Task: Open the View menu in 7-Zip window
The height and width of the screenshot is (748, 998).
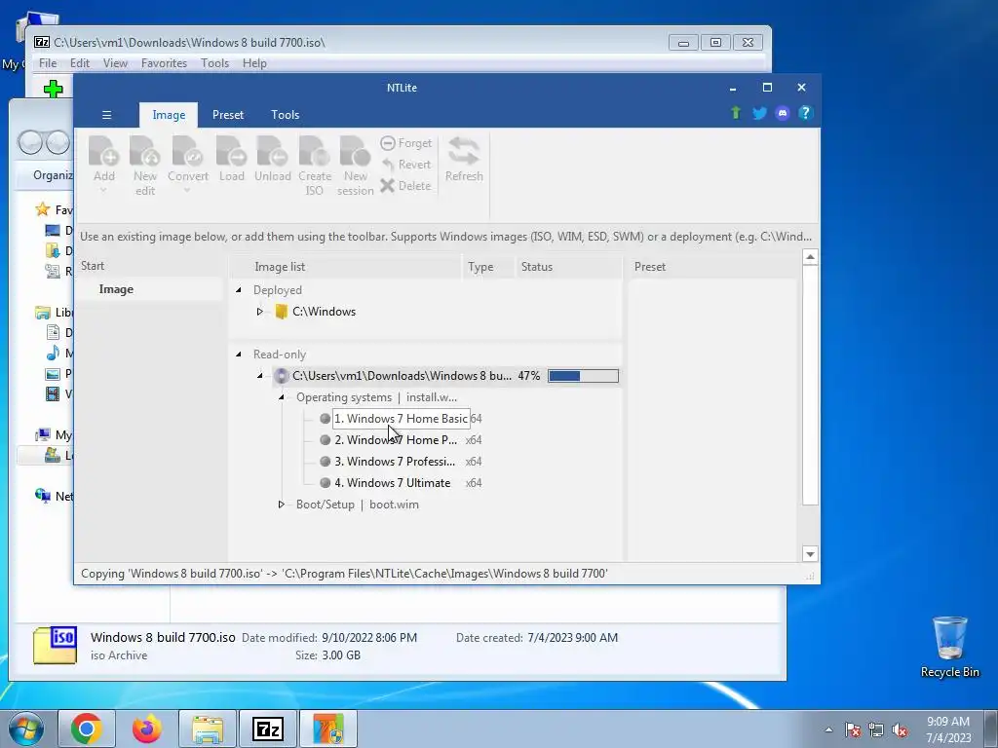Action: tap(115, 63)
